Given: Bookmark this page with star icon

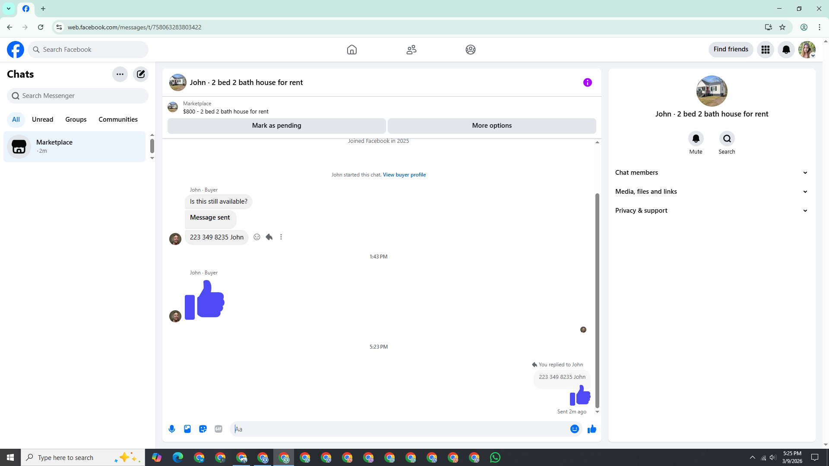Looking at the screenshot, I should (782, 27).
